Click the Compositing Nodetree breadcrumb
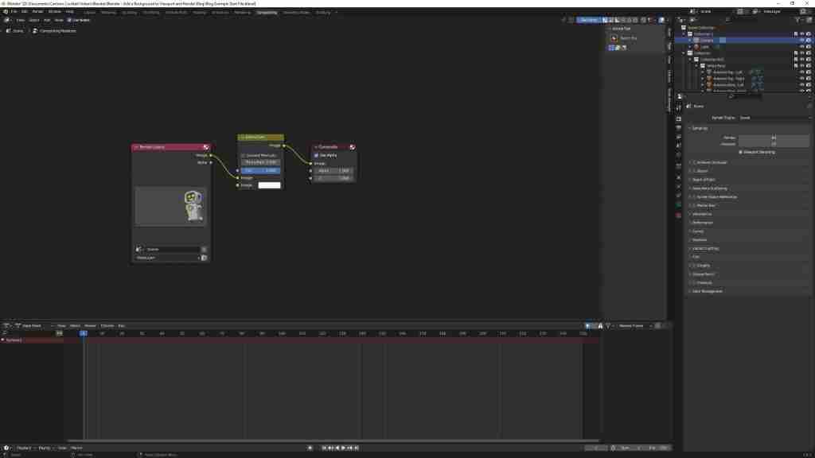Screen dimensions: 815x458 point(54,31)
